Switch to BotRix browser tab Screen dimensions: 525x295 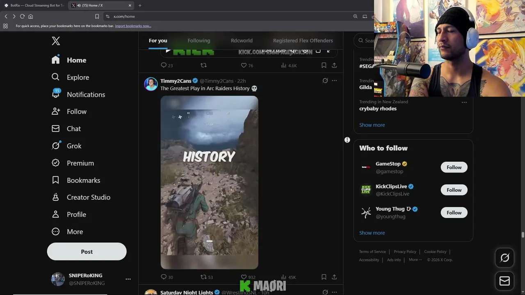[x=34, y=5]
